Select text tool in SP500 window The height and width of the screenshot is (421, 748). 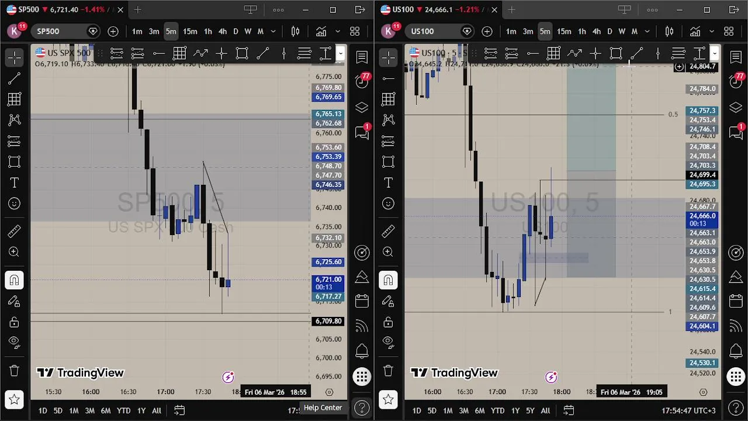(x=14, y=183)
